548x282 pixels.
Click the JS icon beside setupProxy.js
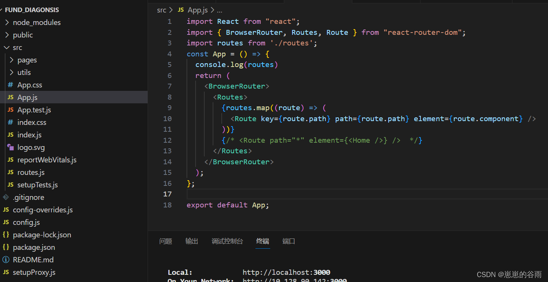6,272
